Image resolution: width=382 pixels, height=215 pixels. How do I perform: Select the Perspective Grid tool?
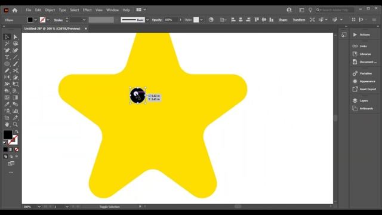pos(16,91)
